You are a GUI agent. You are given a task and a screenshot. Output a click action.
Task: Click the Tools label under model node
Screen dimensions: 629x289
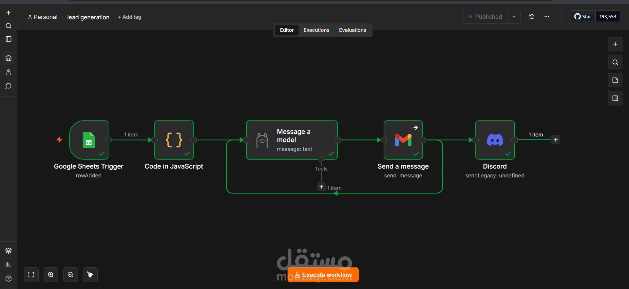click(x=321, y=169)
